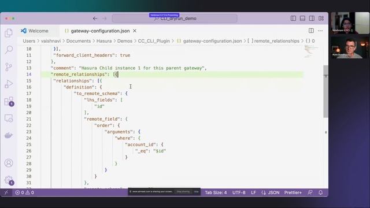
Task: Click the Stop sharing button in share bar
Action: coord(183,191)
